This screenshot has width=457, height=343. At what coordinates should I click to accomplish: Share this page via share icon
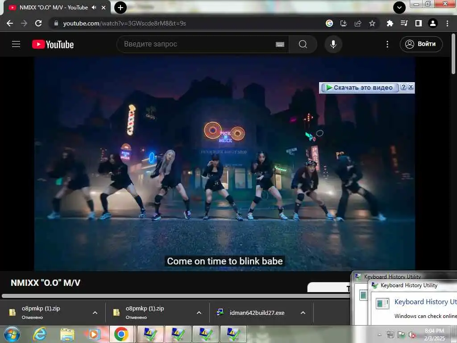358,23
